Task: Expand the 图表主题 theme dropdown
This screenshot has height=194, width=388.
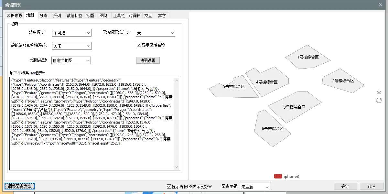Action: pyautogui.click(x=255, y=187)
